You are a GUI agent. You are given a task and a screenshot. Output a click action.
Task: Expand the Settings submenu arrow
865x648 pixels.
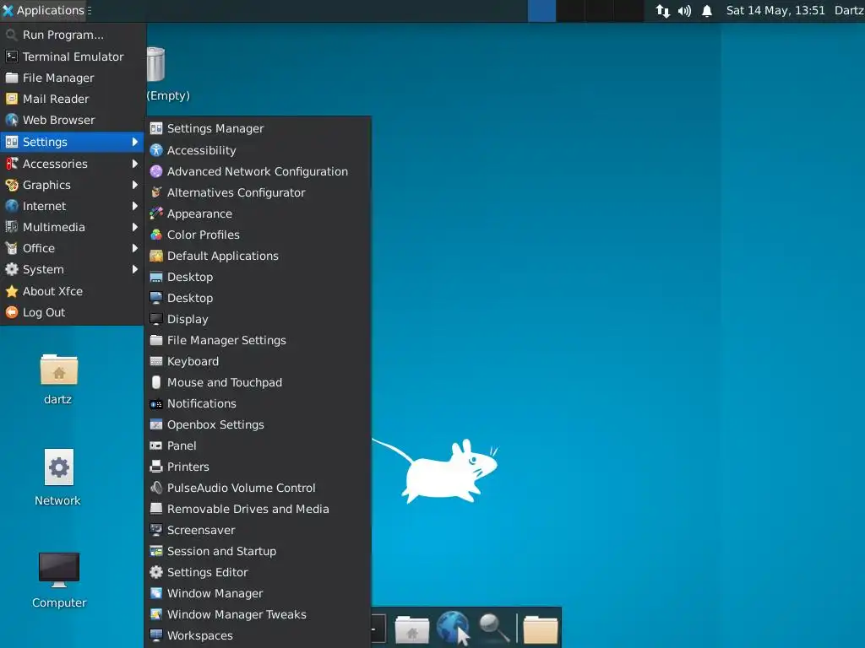(135, 142)
